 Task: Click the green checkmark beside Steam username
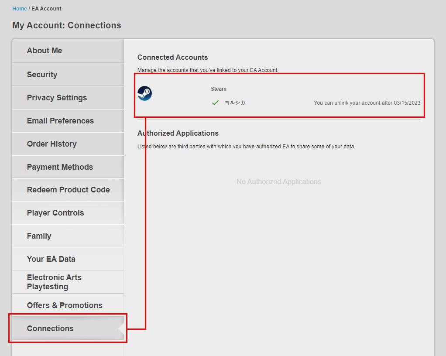coord(215,103)
